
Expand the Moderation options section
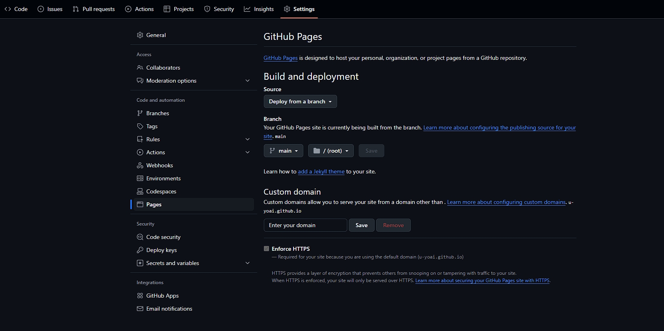click(248, 81)
